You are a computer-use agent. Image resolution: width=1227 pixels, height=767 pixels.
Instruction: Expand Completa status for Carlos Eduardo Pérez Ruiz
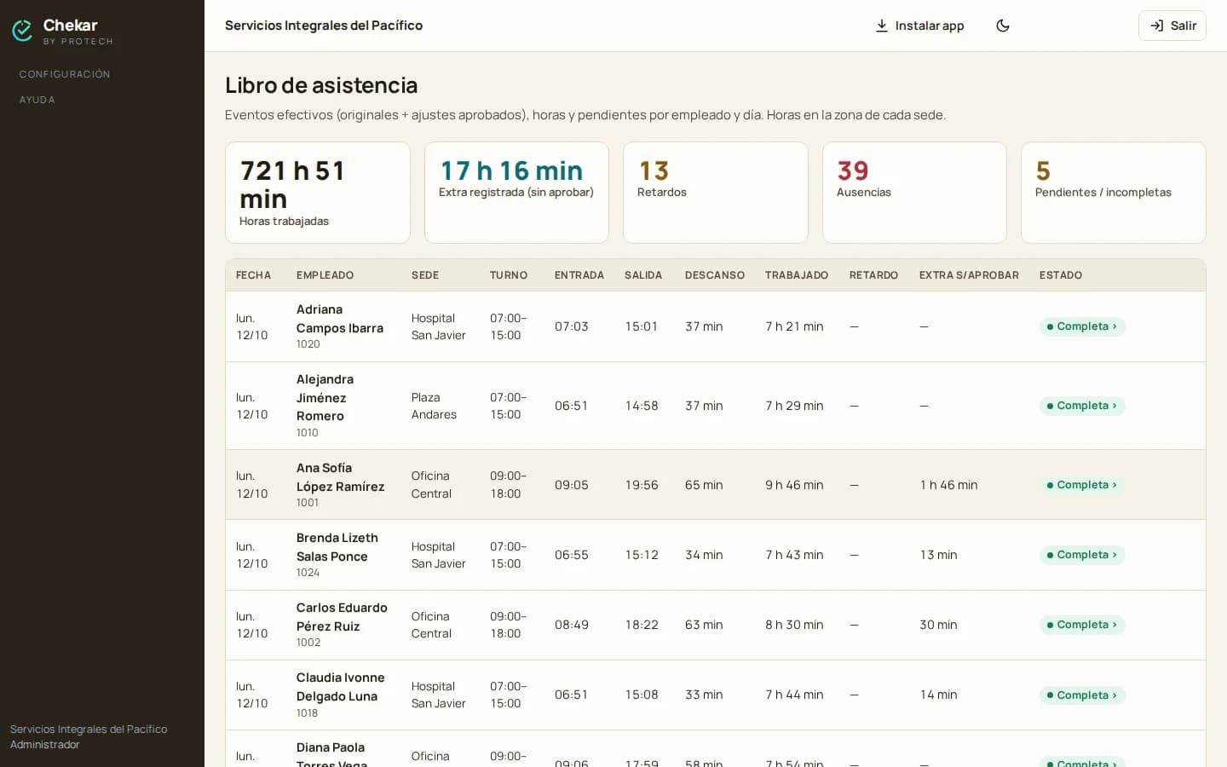click(1082, 625)
